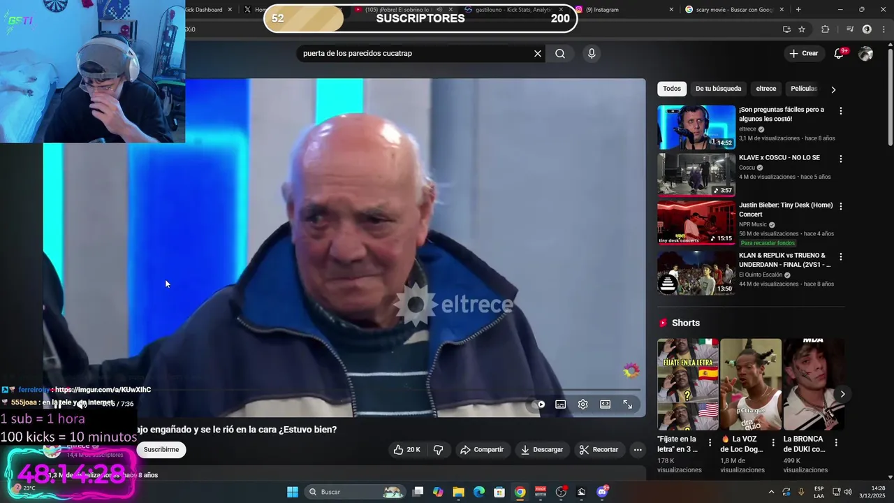This screenshot has width=894, height=503.
Task: Click the YouTube search magnifier button
Action: pos(560,54)
